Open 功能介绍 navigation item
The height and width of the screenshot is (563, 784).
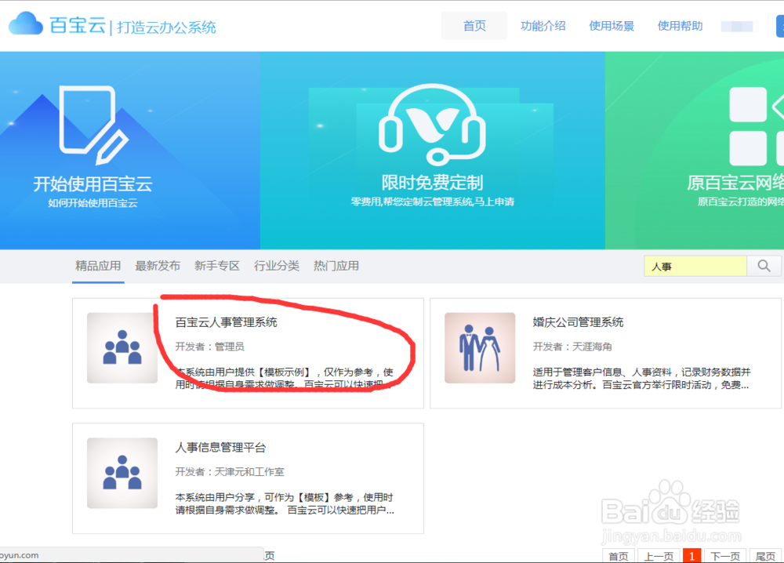[543, 26]
